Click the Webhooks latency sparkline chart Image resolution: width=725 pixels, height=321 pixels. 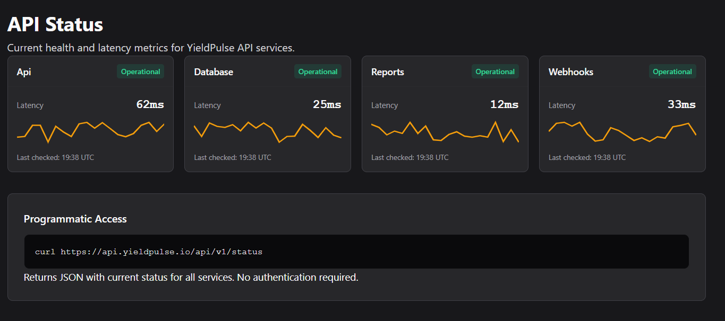pyautogui.click(x=622, y=131)
